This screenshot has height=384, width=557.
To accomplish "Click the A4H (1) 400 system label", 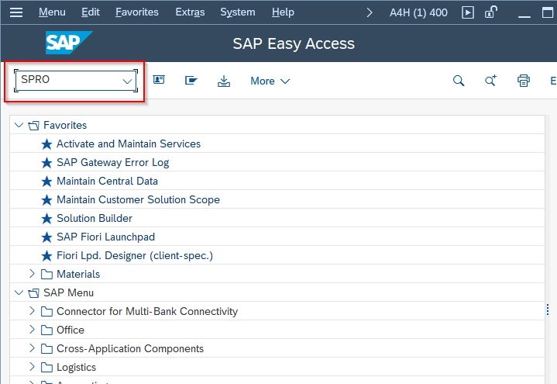I will tap(418, 13).
